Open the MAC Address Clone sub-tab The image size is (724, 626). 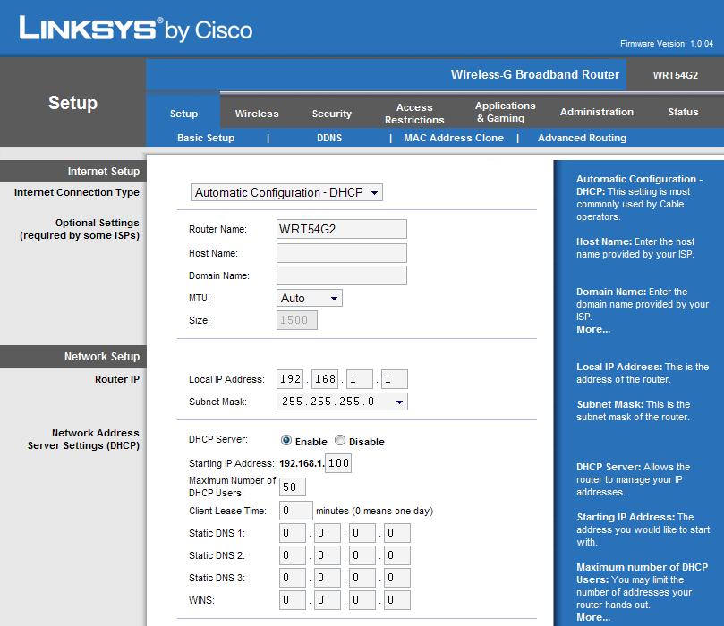coord(454,138)
